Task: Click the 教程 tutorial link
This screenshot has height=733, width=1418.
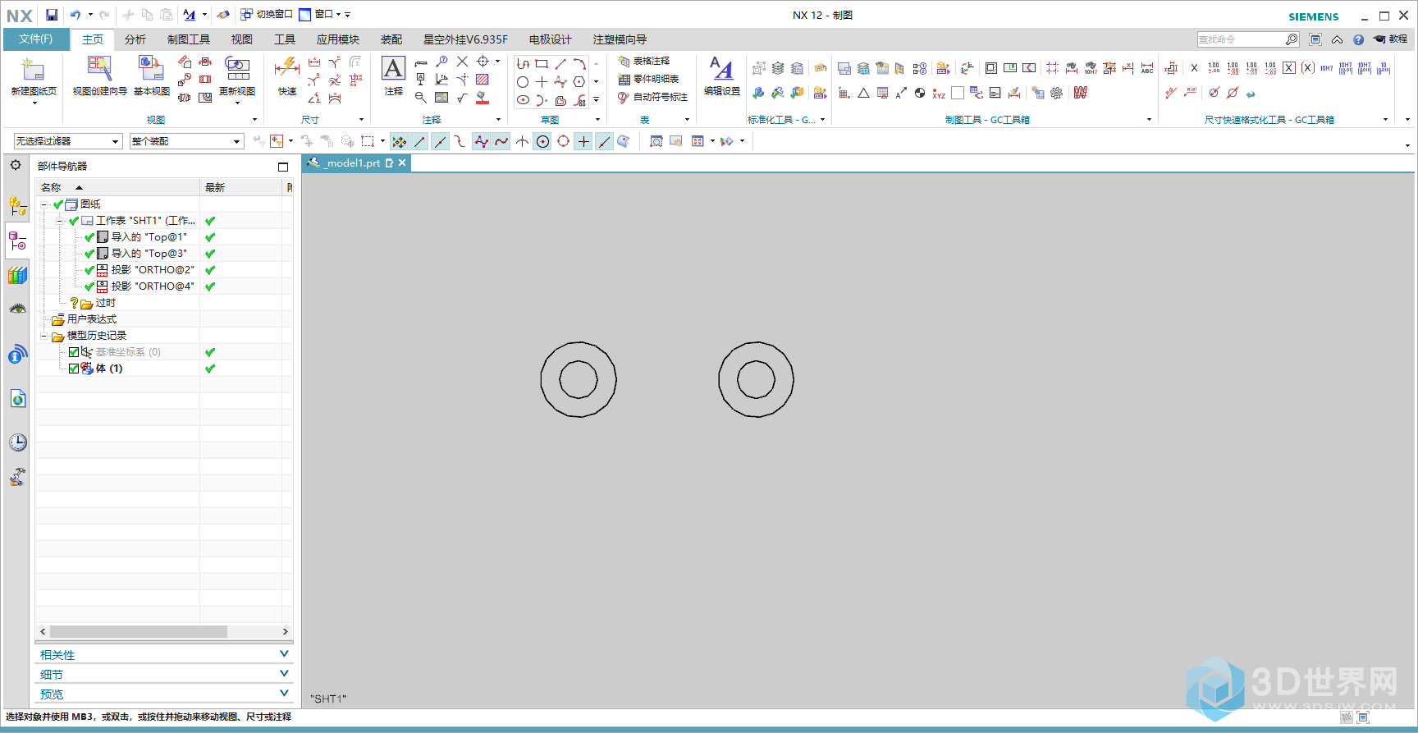Action: 1391,39
